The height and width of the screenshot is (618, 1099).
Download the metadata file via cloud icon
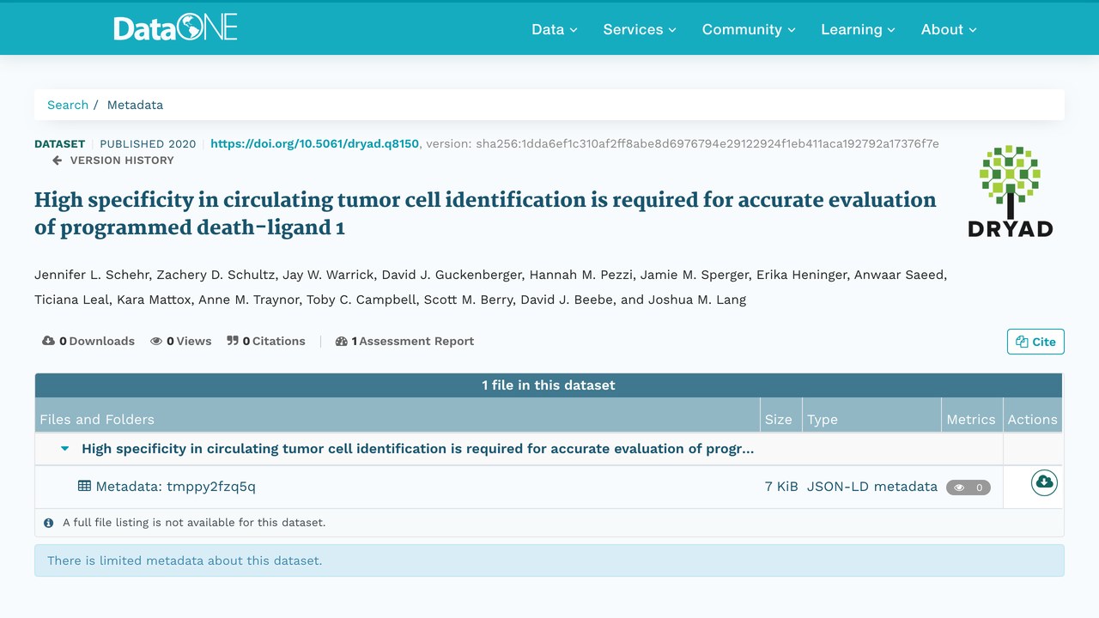click(x=1044, y=482)
